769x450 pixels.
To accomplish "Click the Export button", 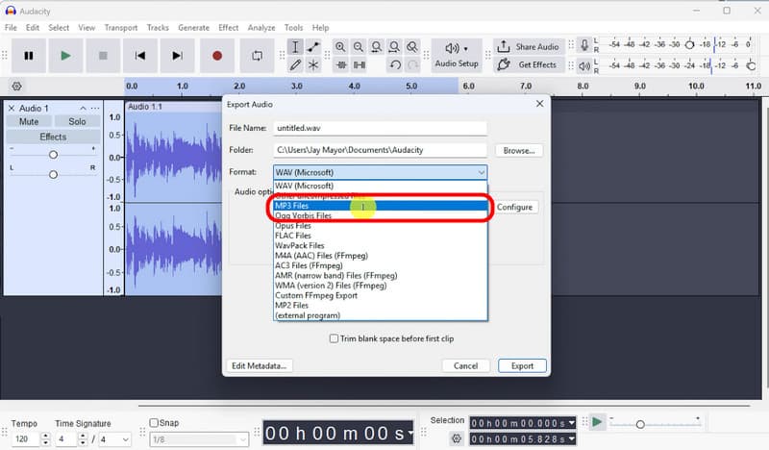I will [522, 366].
